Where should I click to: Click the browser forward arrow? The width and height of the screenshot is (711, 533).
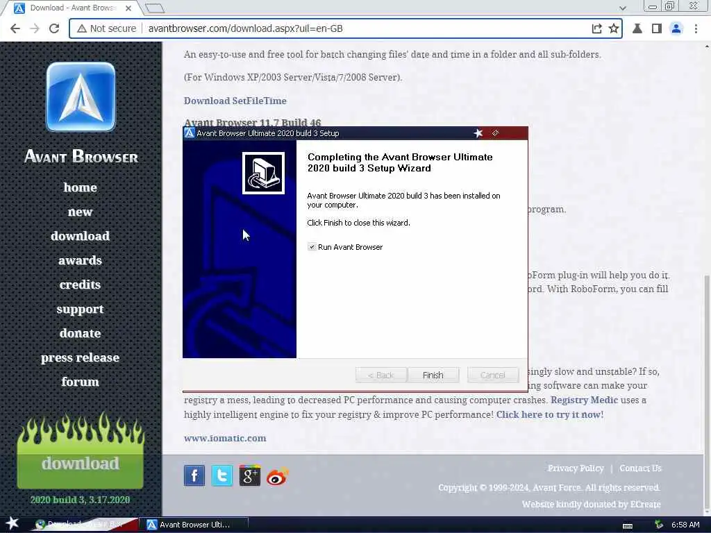35,28
